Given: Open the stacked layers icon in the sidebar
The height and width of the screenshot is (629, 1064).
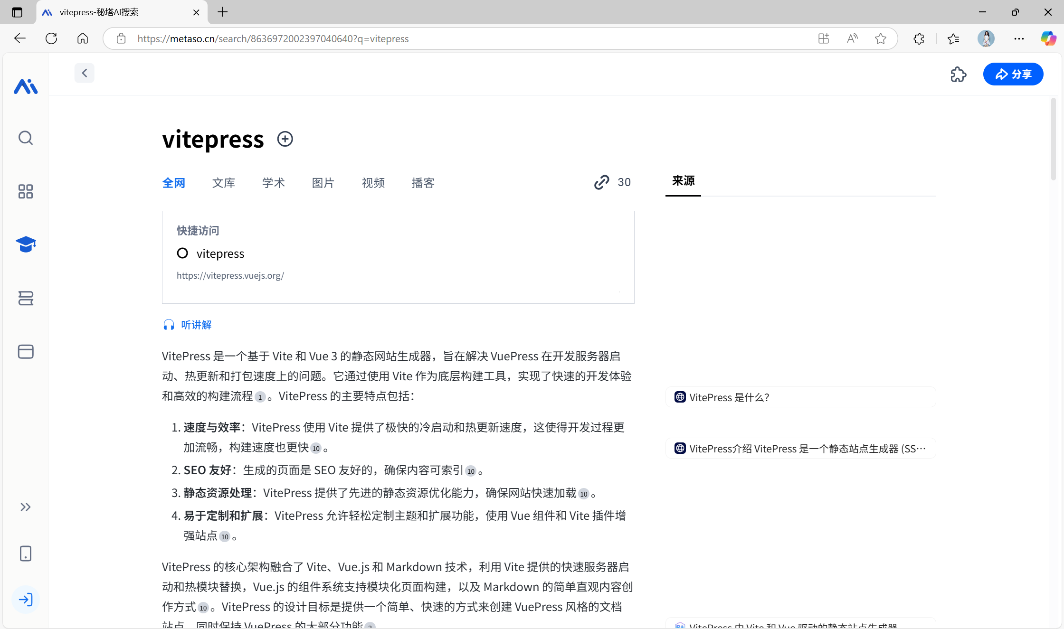Looking at the screenshot, I should tap(26, 298).
